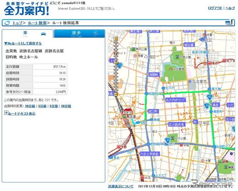Screen dimensions: 238x191
Task: Click the ログアウト link
Action: click(x=215, y=8)
